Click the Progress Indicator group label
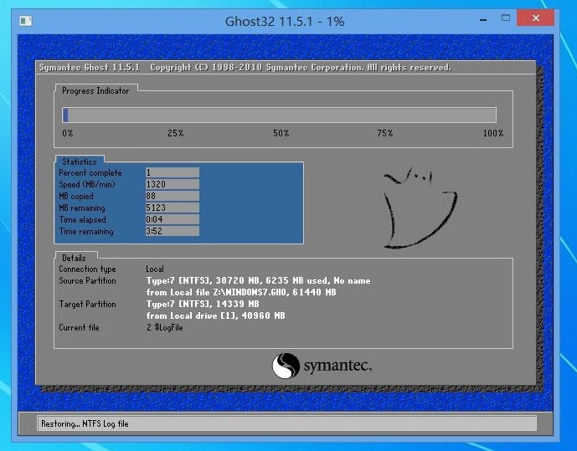 [95, 90]
